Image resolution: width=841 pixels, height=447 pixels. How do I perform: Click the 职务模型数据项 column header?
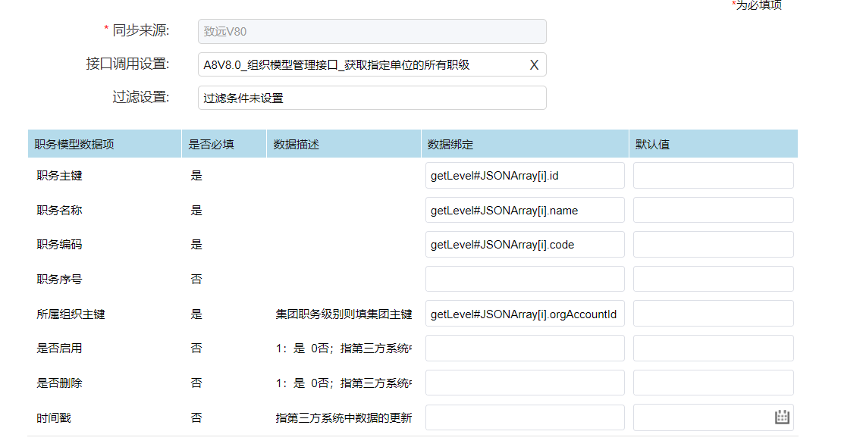click(x=105, y=144)
